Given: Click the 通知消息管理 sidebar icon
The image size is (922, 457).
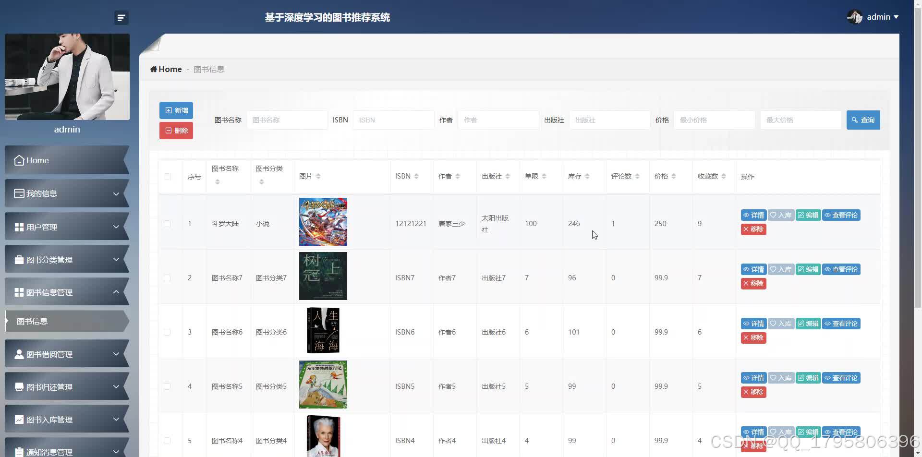Looking at the screenshot, I should coord(19,452).
